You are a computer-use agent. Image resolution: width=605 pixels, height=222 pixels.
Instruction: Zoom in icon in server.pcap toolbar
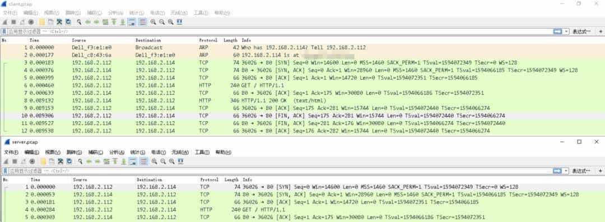point(154,161)
